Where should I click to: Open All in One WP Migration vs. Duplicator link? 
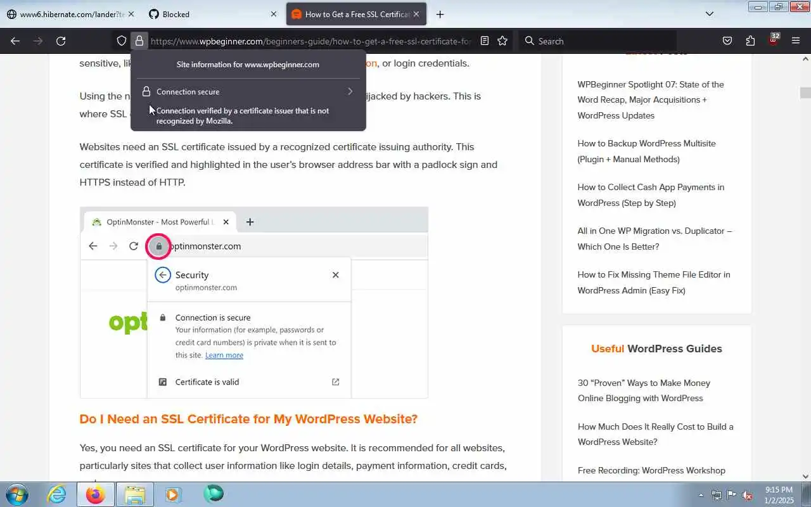click(655, 238)
